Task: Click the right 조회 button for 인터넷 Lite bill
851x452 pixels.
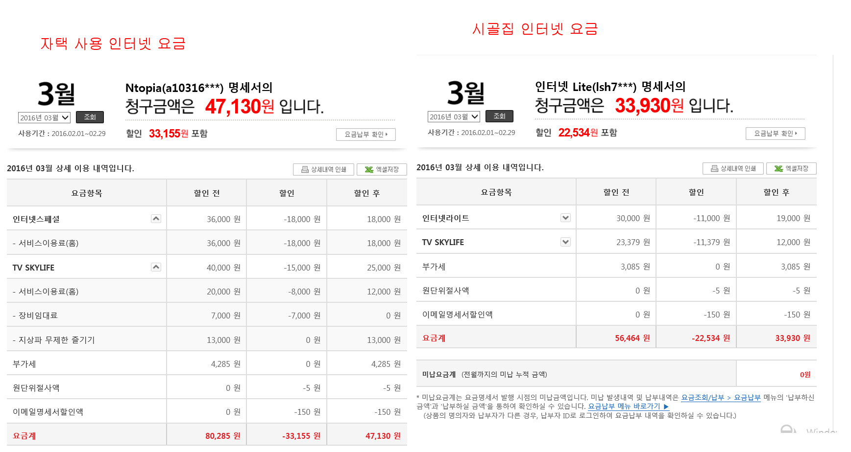Action: coord(499,116)
